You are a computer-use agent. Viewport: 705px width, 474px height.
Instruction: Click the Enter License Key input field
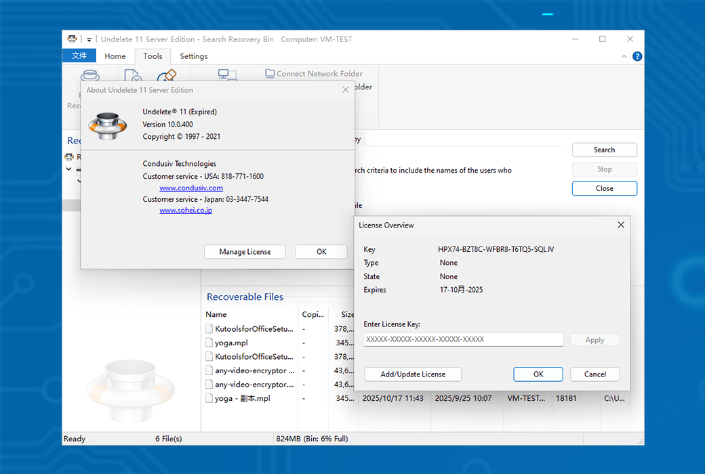[463, 339]
